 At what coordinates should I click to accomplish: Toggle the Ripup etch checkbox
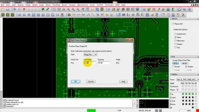tap(173, 24)
